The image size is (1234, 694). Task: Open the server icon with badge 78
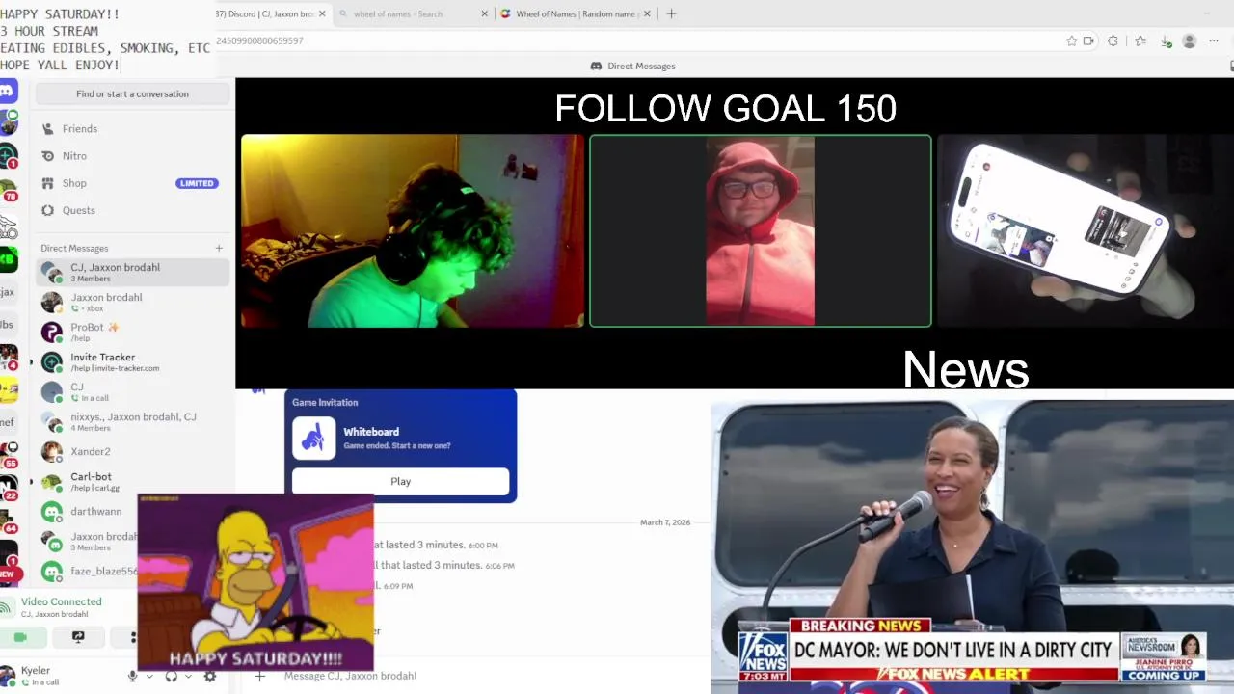point(8,190)
